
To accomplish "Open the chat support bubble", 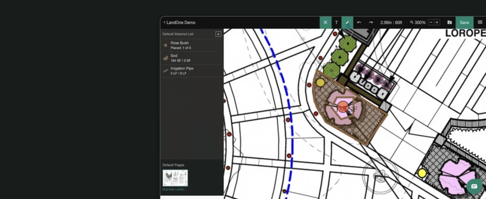I will point(474,186).
